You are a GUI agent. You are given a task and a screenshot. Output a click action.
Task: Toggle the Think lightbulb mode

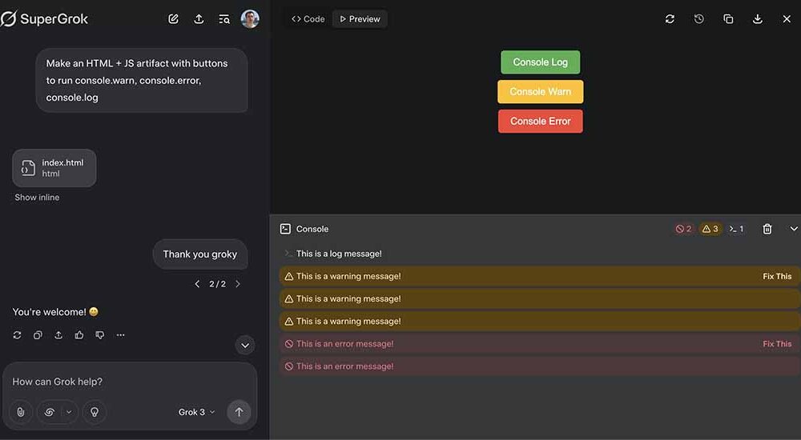point(95,412)
